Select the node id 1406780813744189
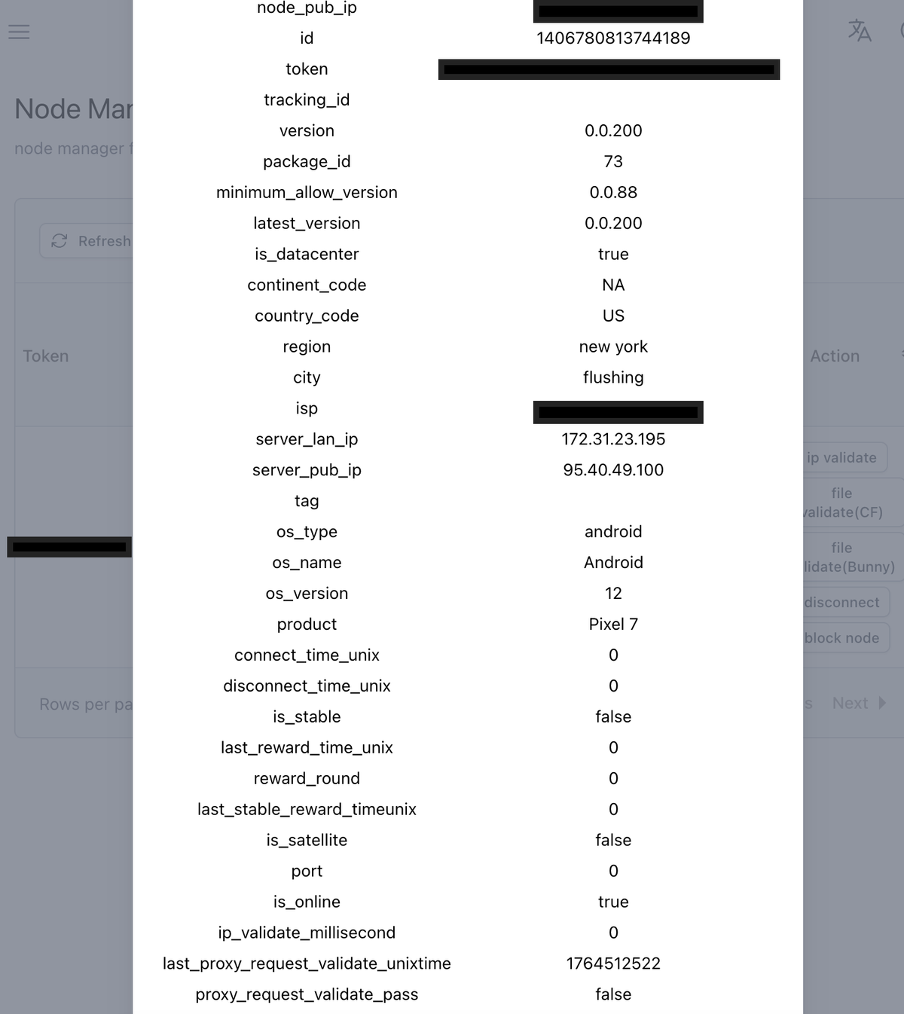904x1014 pixels. (x=613, y=38)
